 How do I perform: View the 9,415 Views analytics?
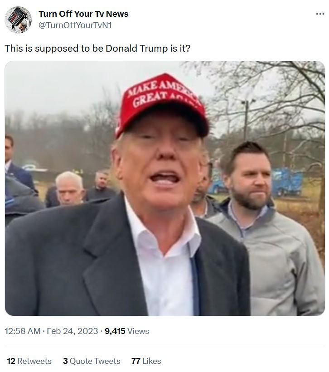(x=127, y=331)
